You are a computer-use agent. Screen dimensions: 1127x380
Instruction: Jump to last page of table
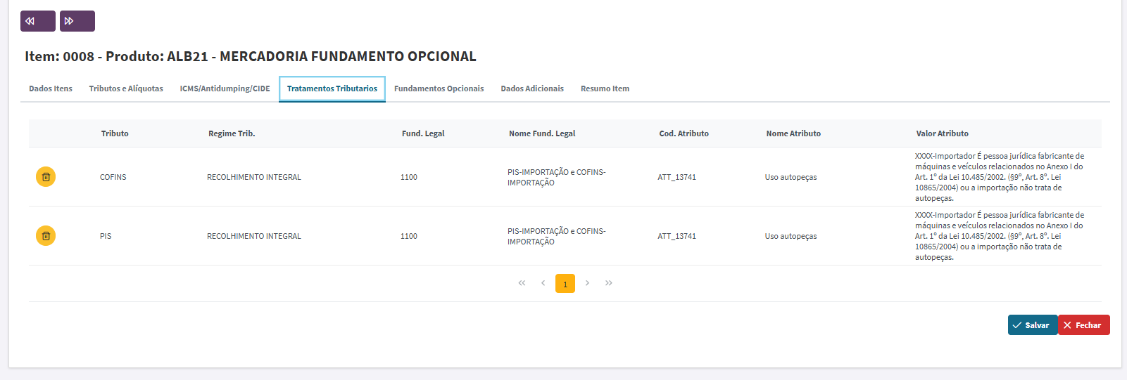609,283
